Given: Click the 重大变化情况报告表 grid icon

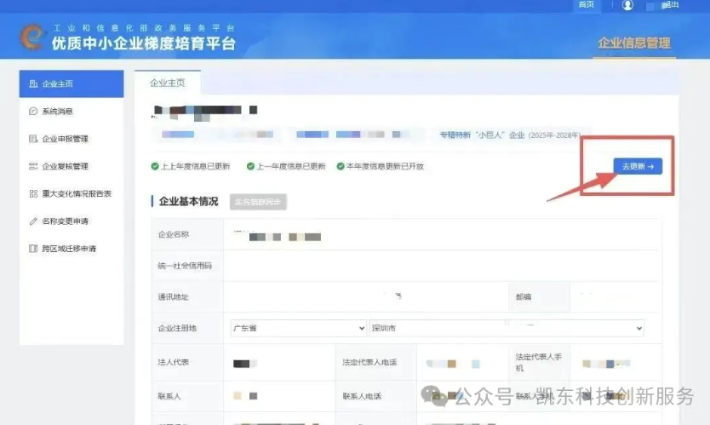Looking at the screenshot, I should point(33,194).
